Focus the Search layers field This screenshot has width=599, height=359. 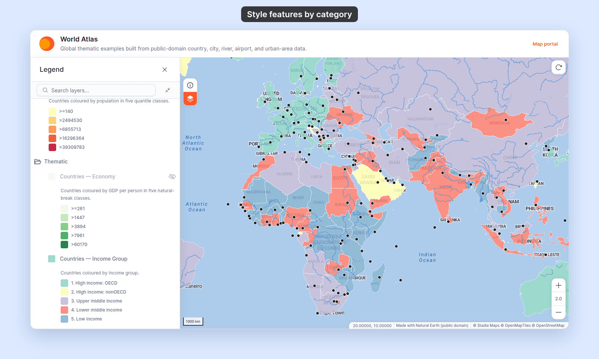click(x=96, y=90)
